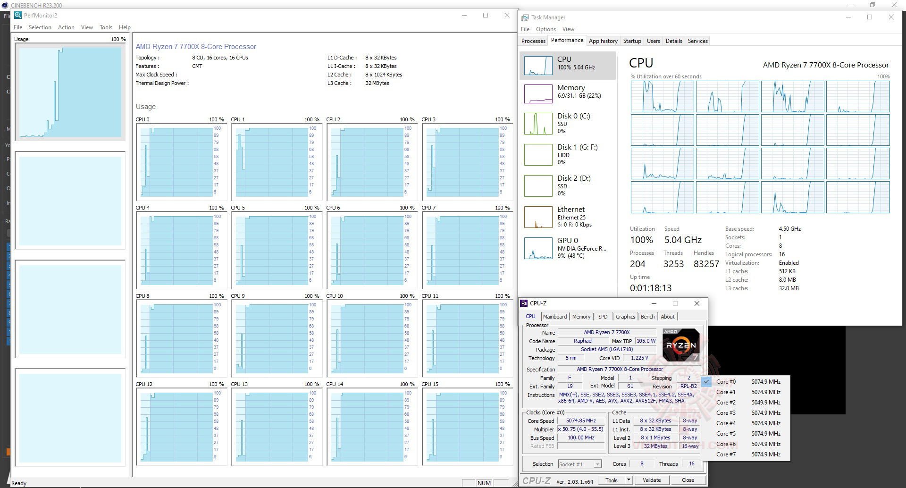Click the 'AMD Ryzen 7 7700X 8-Core Processor' heading in PerfMonitor2
Viewport: 906px width, 488px height.
pos(196,47)
